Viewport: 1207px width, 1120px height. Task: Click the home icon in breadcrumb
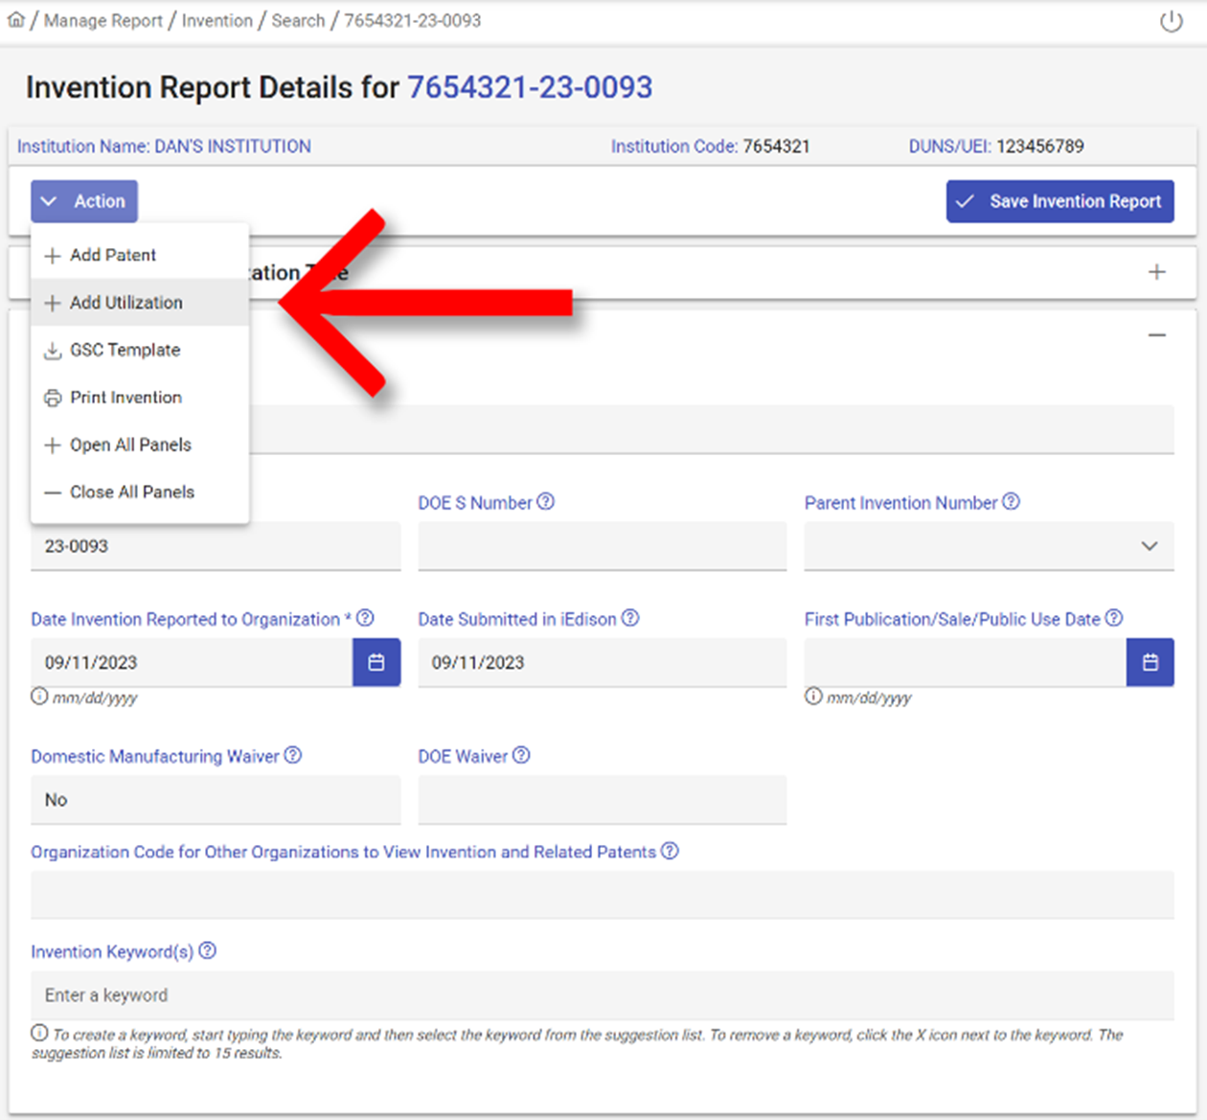pyautogui.click(x=16, y=20)
